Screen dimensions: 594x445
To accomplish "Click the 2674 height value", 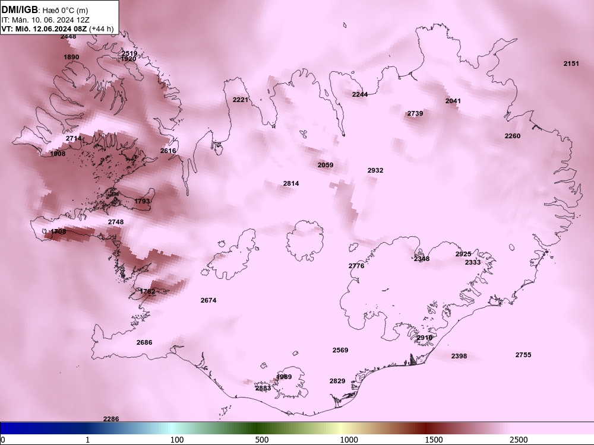I will pyautogui.click(x=208, y=300).
